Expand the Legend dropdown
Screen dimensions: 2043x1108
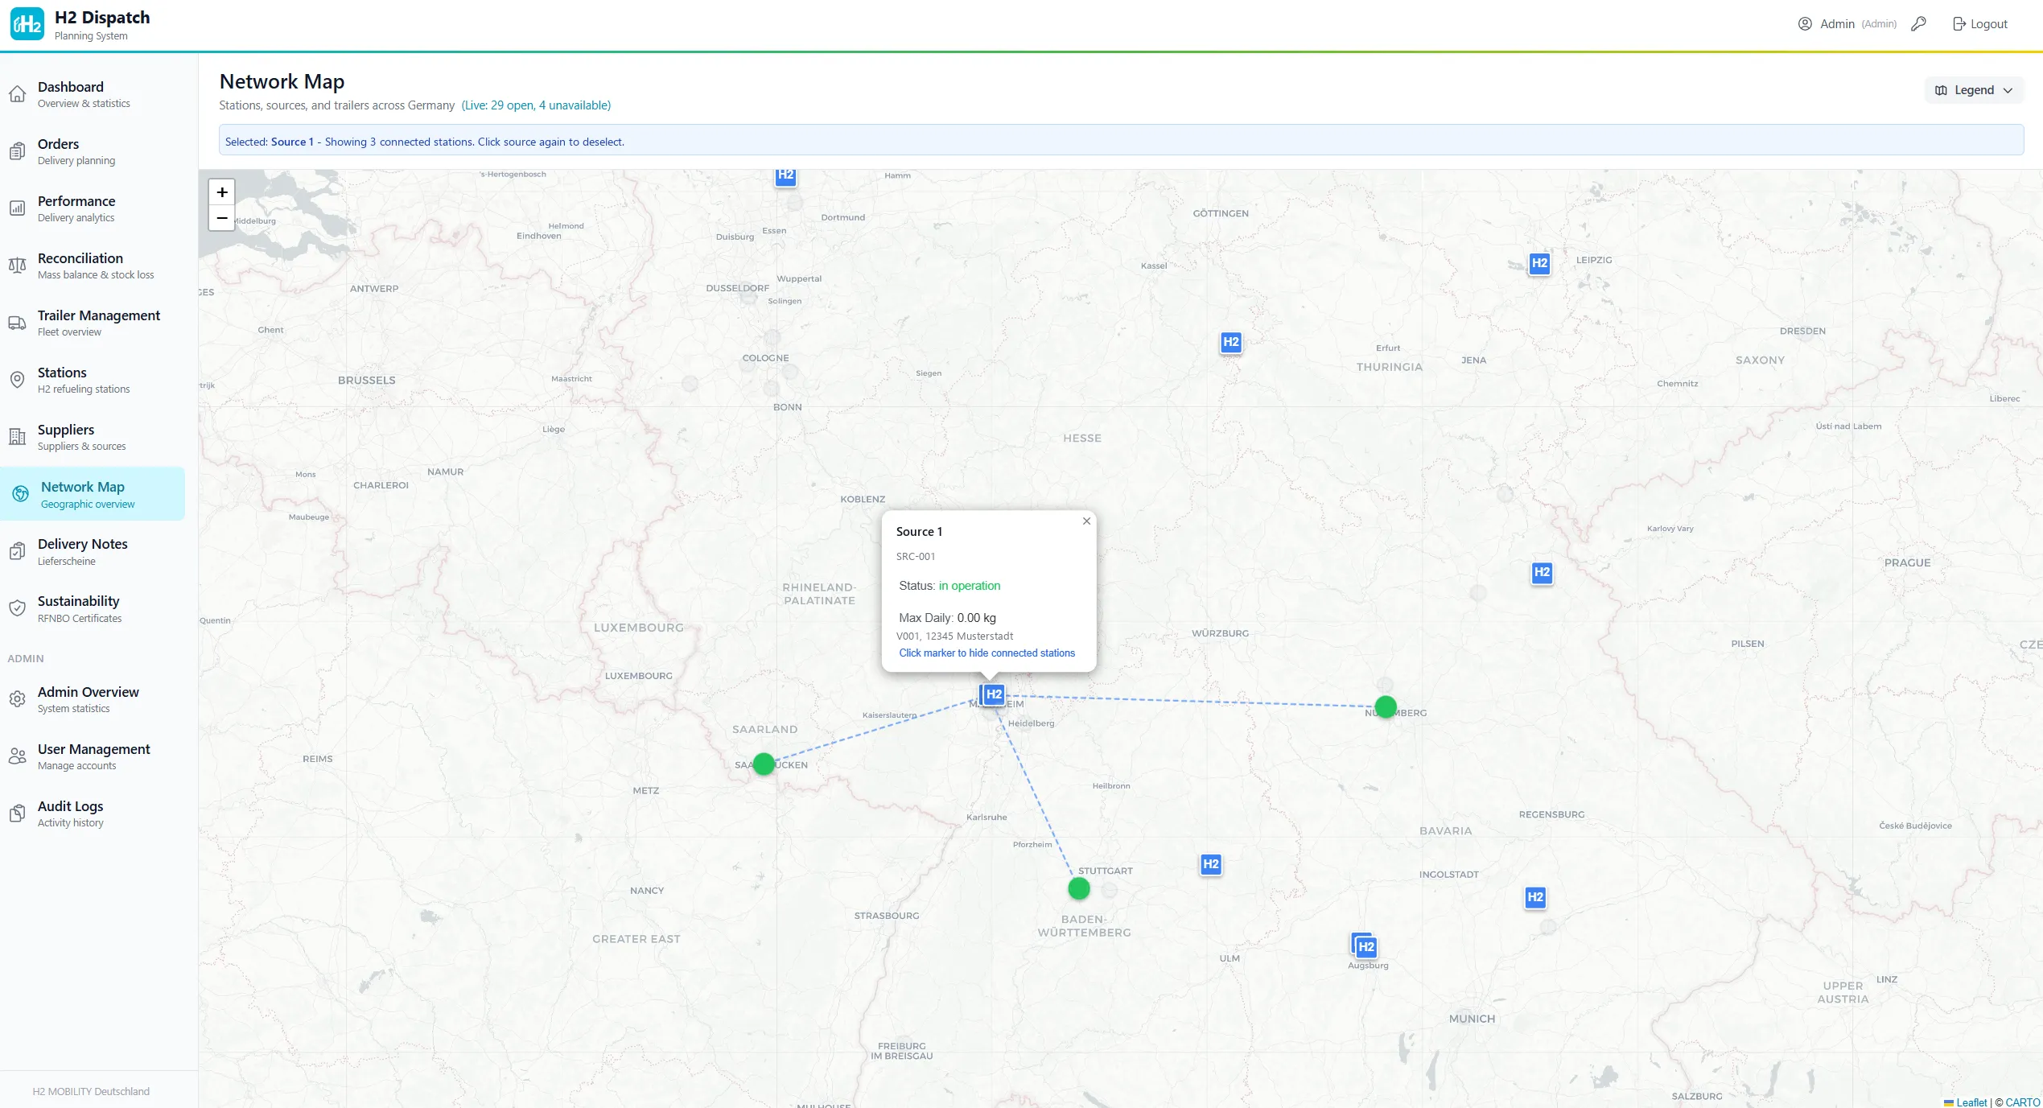(1974, 90)
